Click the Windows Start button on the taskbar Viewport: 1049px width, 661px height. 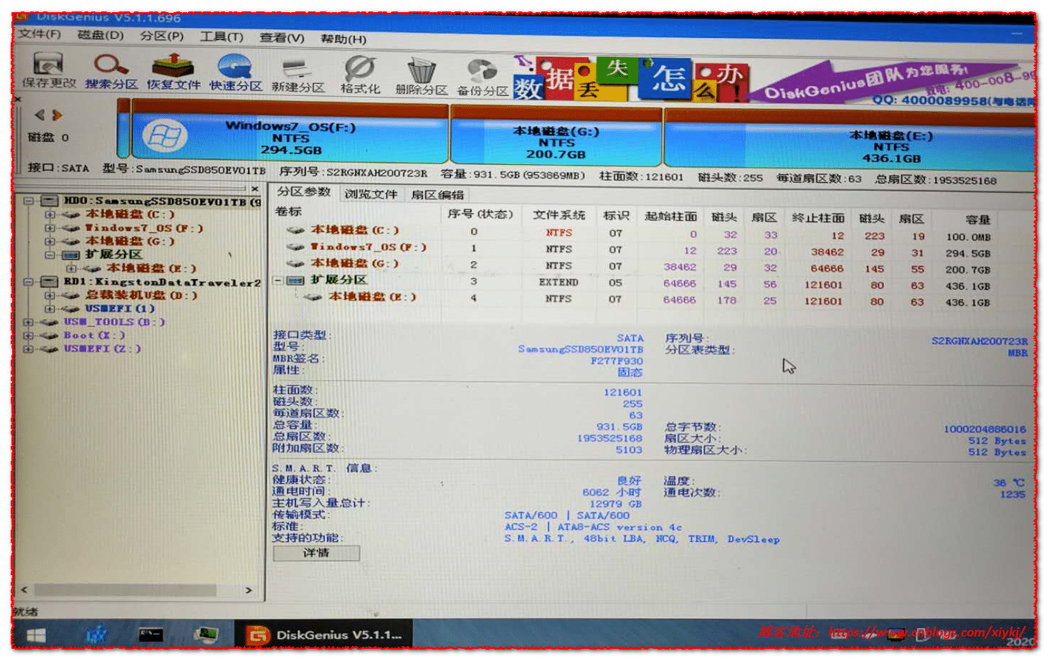coord(36,635)
